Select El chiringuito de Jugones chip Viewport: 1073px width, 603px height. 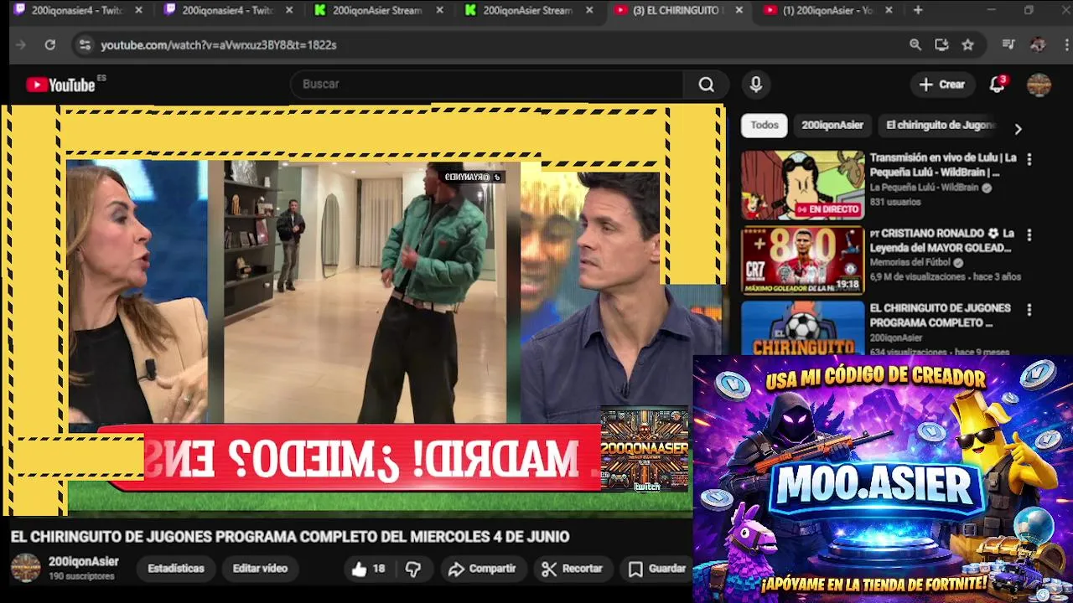point(941,126)
